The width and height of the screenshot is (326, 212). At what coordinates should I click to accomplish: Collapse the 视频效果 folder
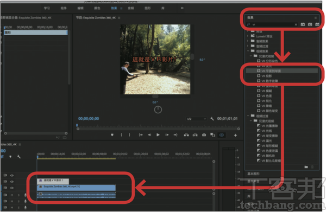pos(248,51)
